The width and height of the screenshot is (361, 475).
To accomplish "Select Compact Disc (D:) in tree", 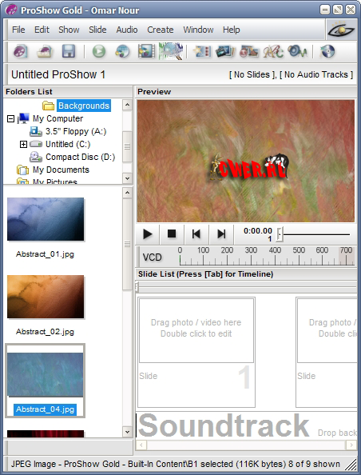I will click(80, 157).
